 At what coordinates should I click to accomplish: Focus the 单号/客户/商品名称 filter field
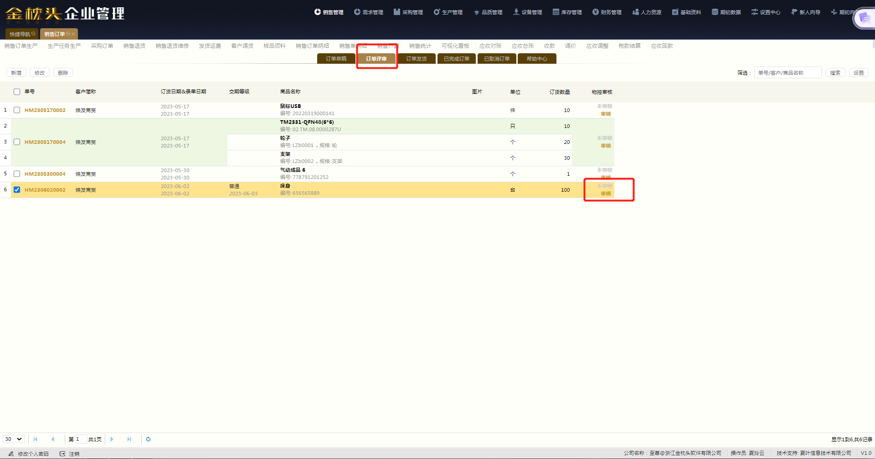click(x=787, y=73)
